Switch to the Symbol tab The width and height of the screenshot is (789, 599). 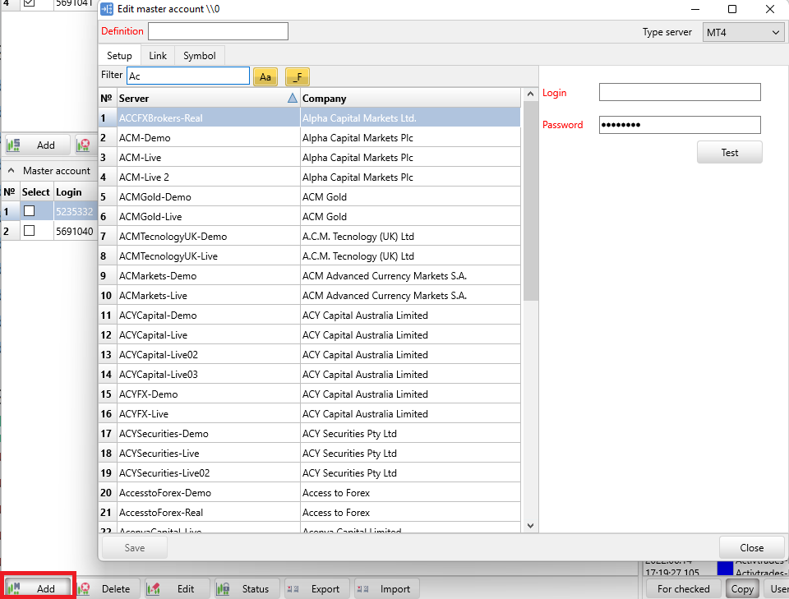point(199,55)
